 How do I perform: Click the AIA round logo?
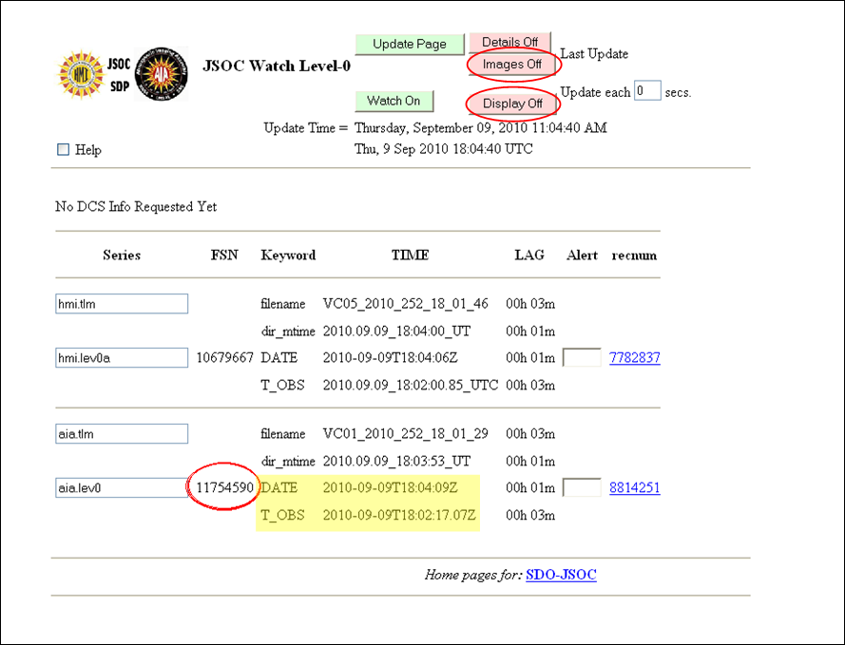click(162, 74)
